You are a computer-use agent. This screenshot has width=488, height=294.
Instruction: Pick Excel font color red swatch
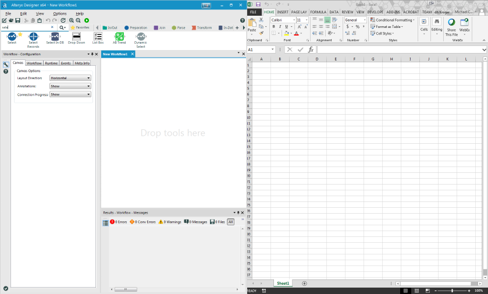[x=296, y=33]
